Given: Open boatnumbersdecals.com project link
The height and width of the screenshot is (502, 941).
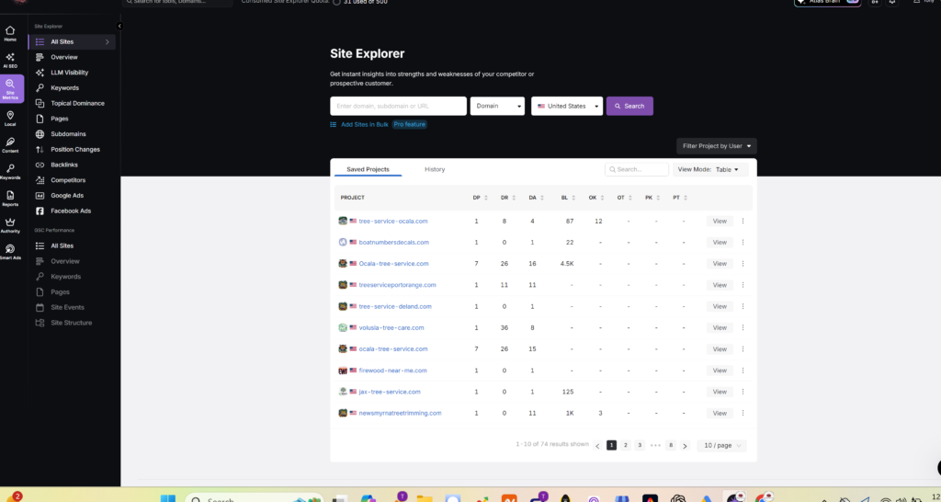Looking at the screenshot, I should click(393, 243).
